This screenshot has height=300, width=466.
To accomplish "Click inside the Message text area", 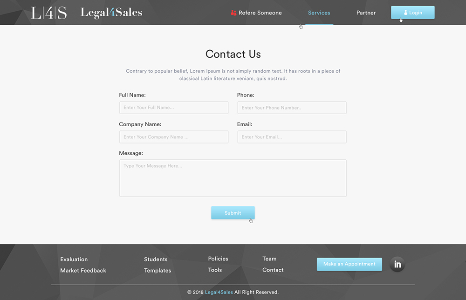I will coord(233,178).
